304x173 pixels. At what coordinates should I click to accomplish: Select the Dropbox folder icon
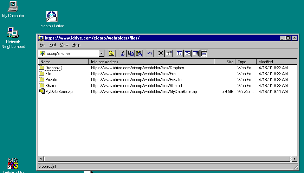(41, 67)
